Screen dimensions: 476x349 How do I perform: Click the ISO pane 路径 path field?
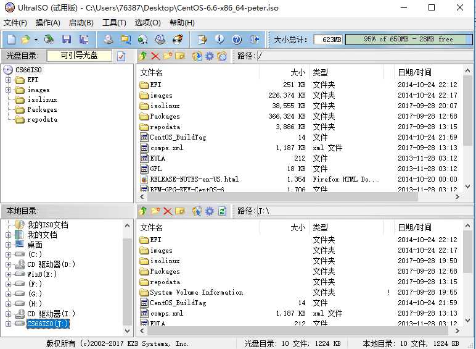click(x=364, y=56)
